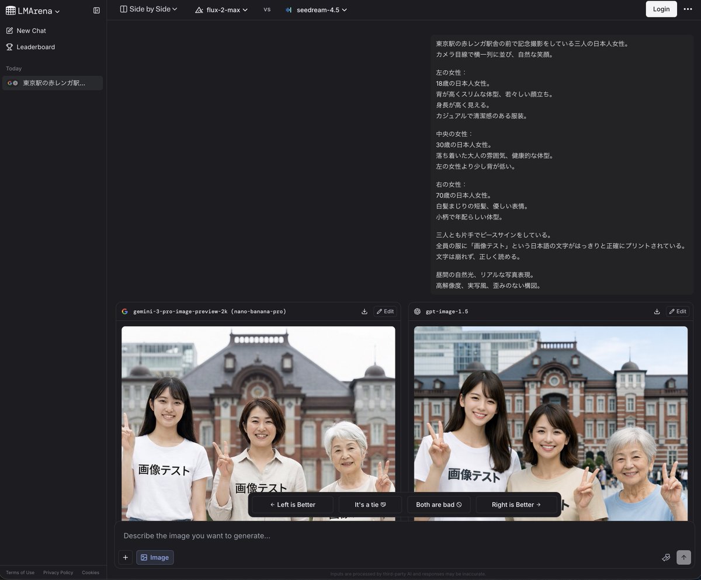Toggle the Image generation mode chip

click(x=155, y=557)
